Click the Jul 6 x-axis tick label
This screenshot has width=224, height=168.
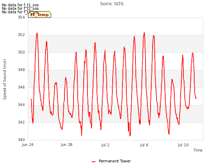click(144, 145)
